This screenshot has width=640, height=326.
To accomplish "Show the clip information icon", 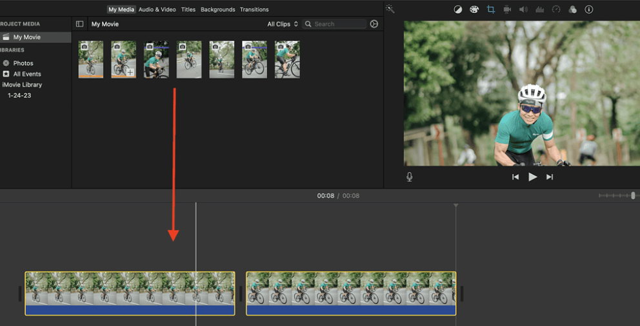I will tap(588, 10).
